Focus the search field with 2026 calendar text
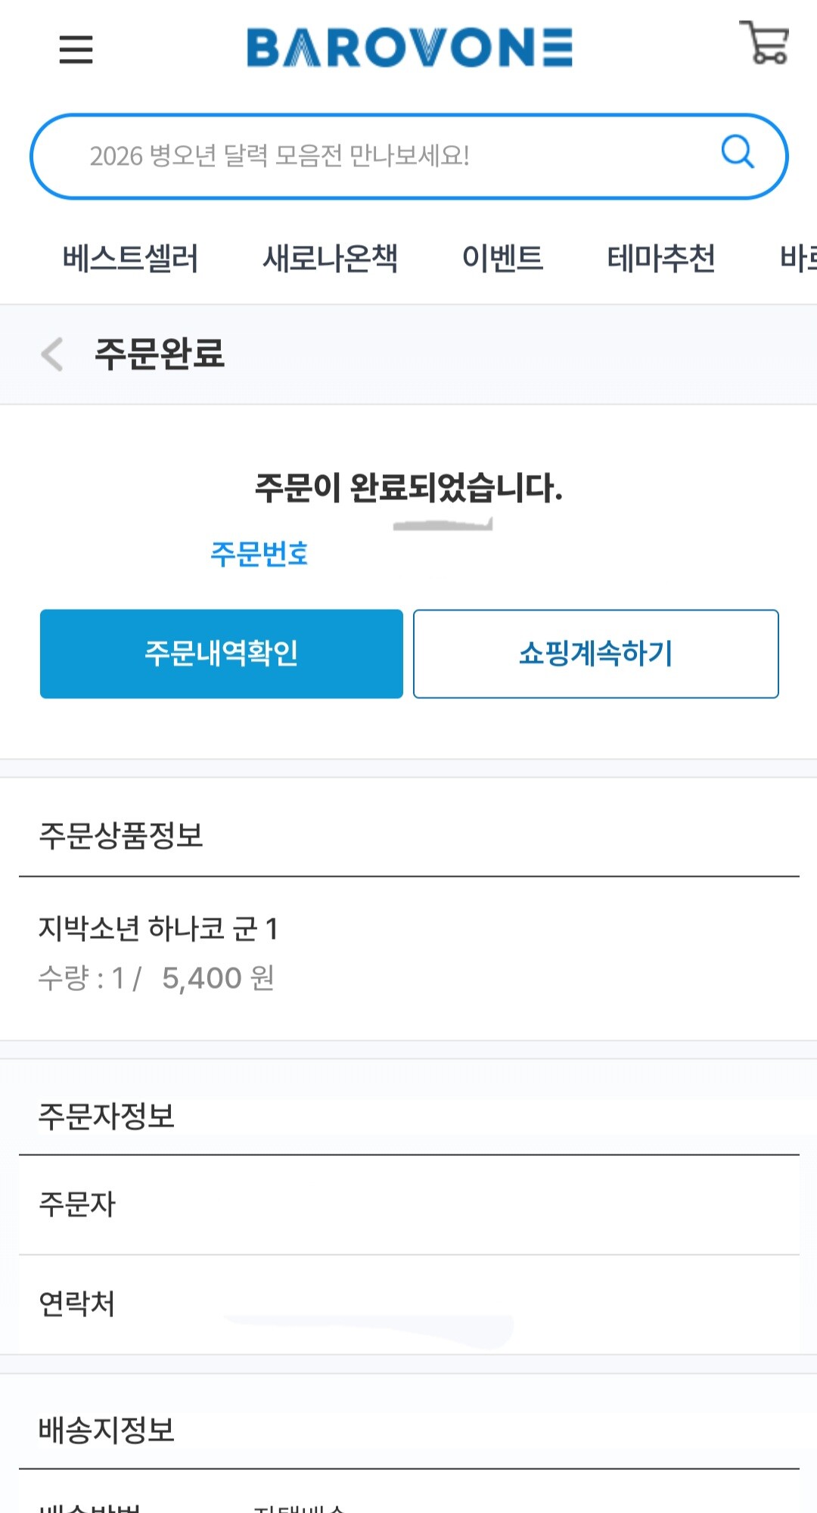 click(x=378, y=156)
